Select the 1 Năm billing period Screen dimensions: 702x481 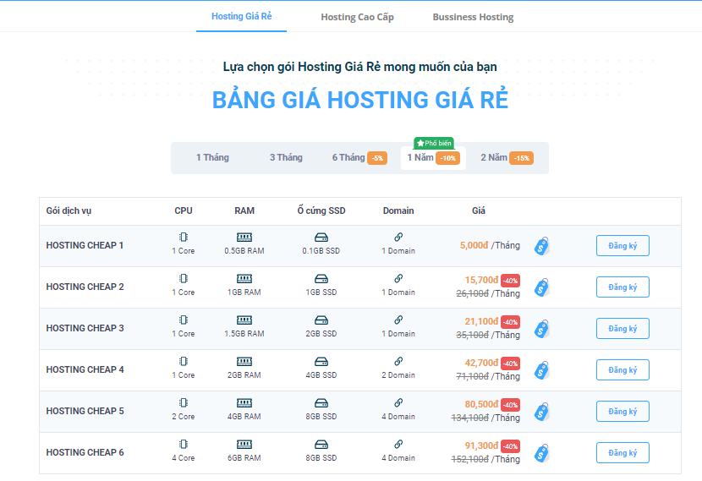(x=433, y=157)
